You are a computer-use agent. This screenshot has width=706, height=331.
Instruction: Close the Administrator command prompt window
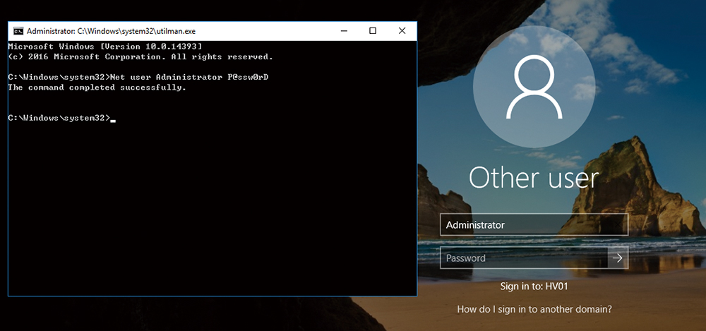(x=402, y=30)
